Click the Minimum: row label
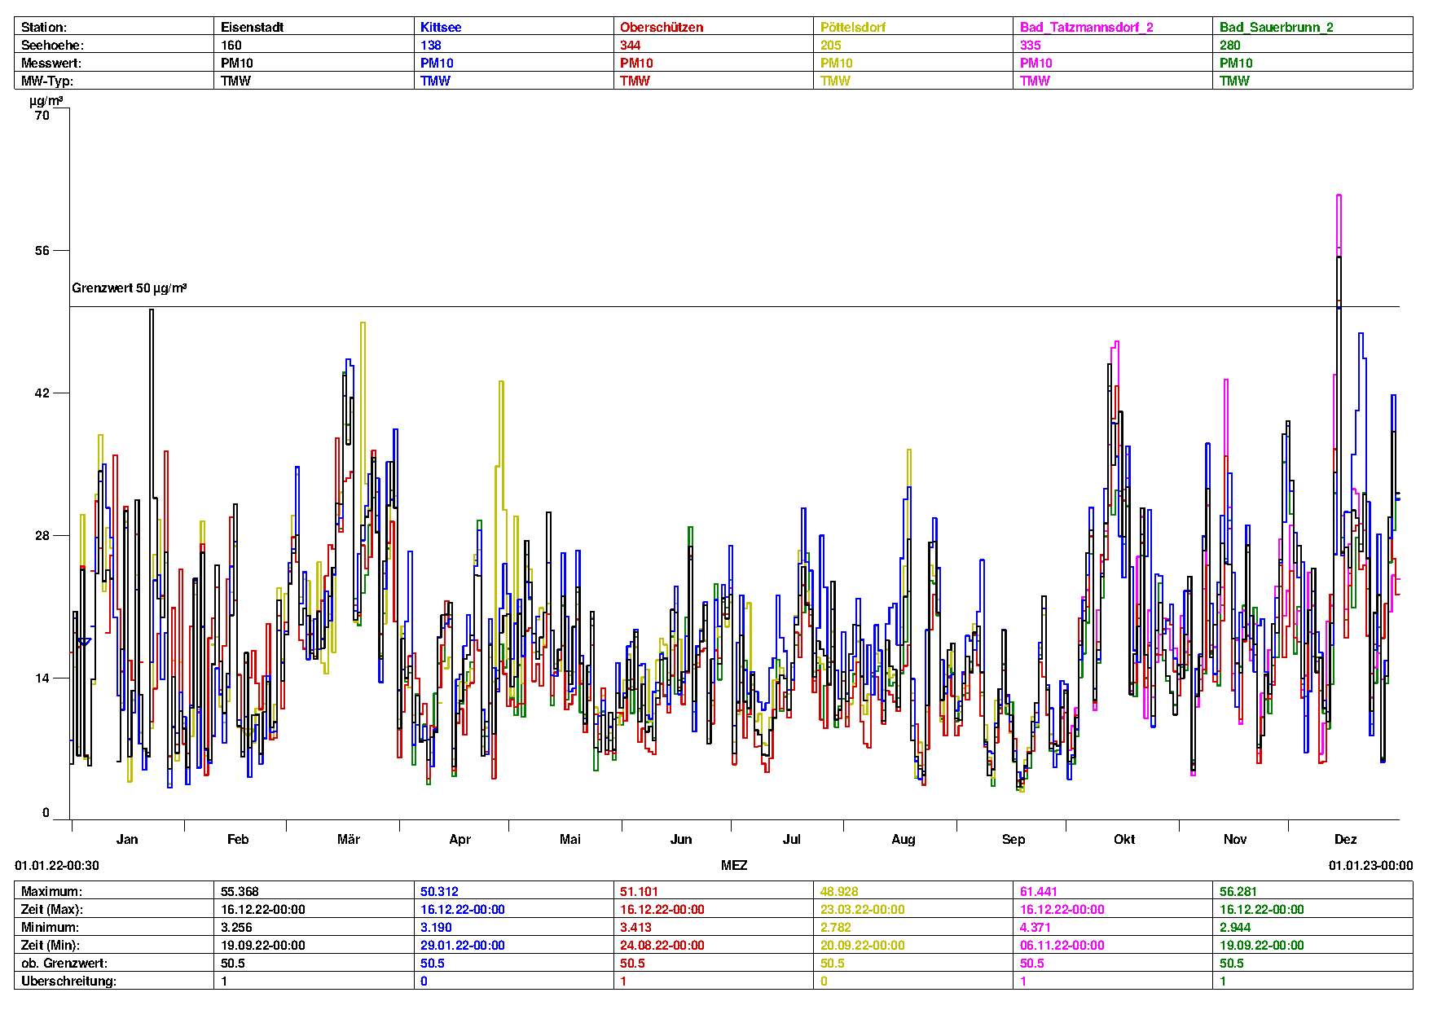This screenshot has height=1010, width=1429. pyautogui.click(x=50, y=927)
